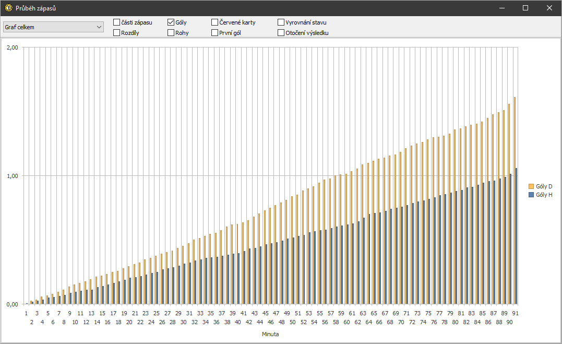Click x-axis label '45'
The image size is (562, 344).
265,314
